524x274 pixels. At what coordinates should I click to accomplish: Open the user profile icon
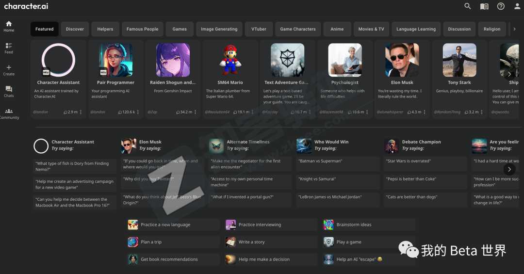point(517,6)
